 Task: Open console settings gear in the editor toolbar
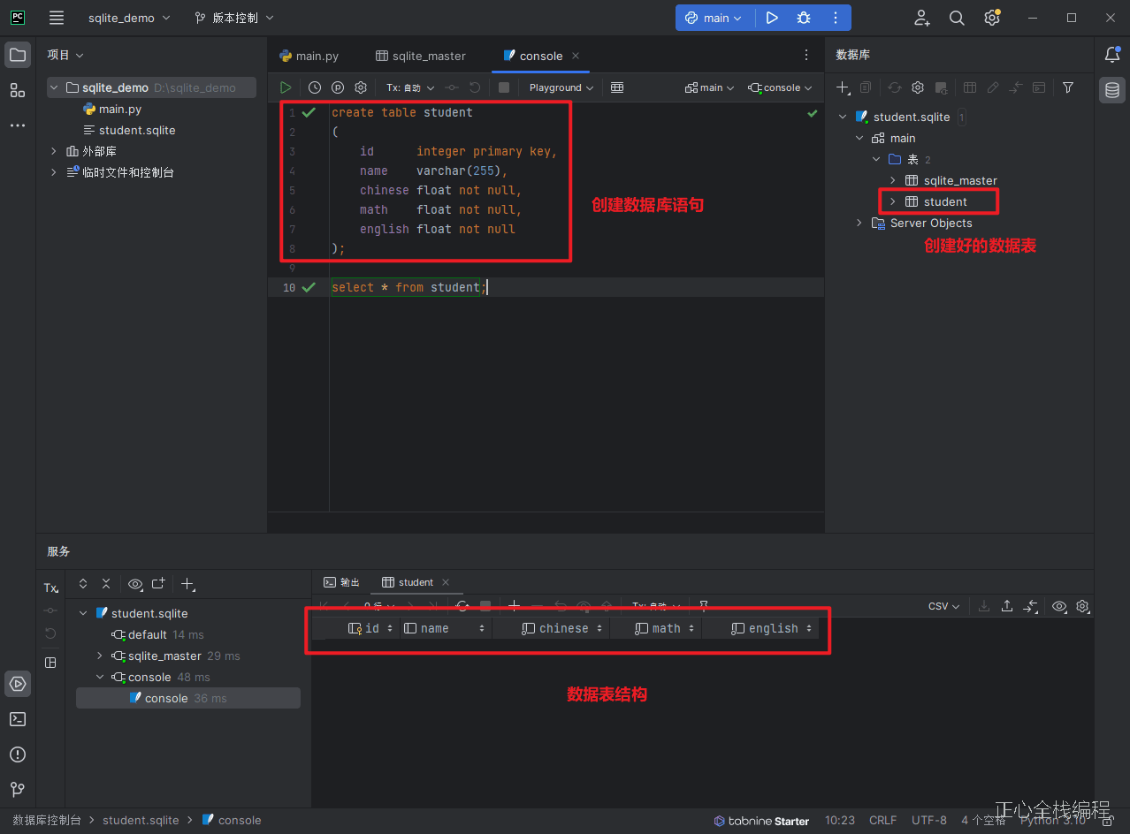tap(361, 87)
